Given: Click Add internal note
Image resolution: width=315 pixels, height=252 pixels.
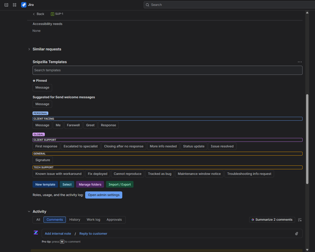Looking at the screenshot, I should pos(58,234).
